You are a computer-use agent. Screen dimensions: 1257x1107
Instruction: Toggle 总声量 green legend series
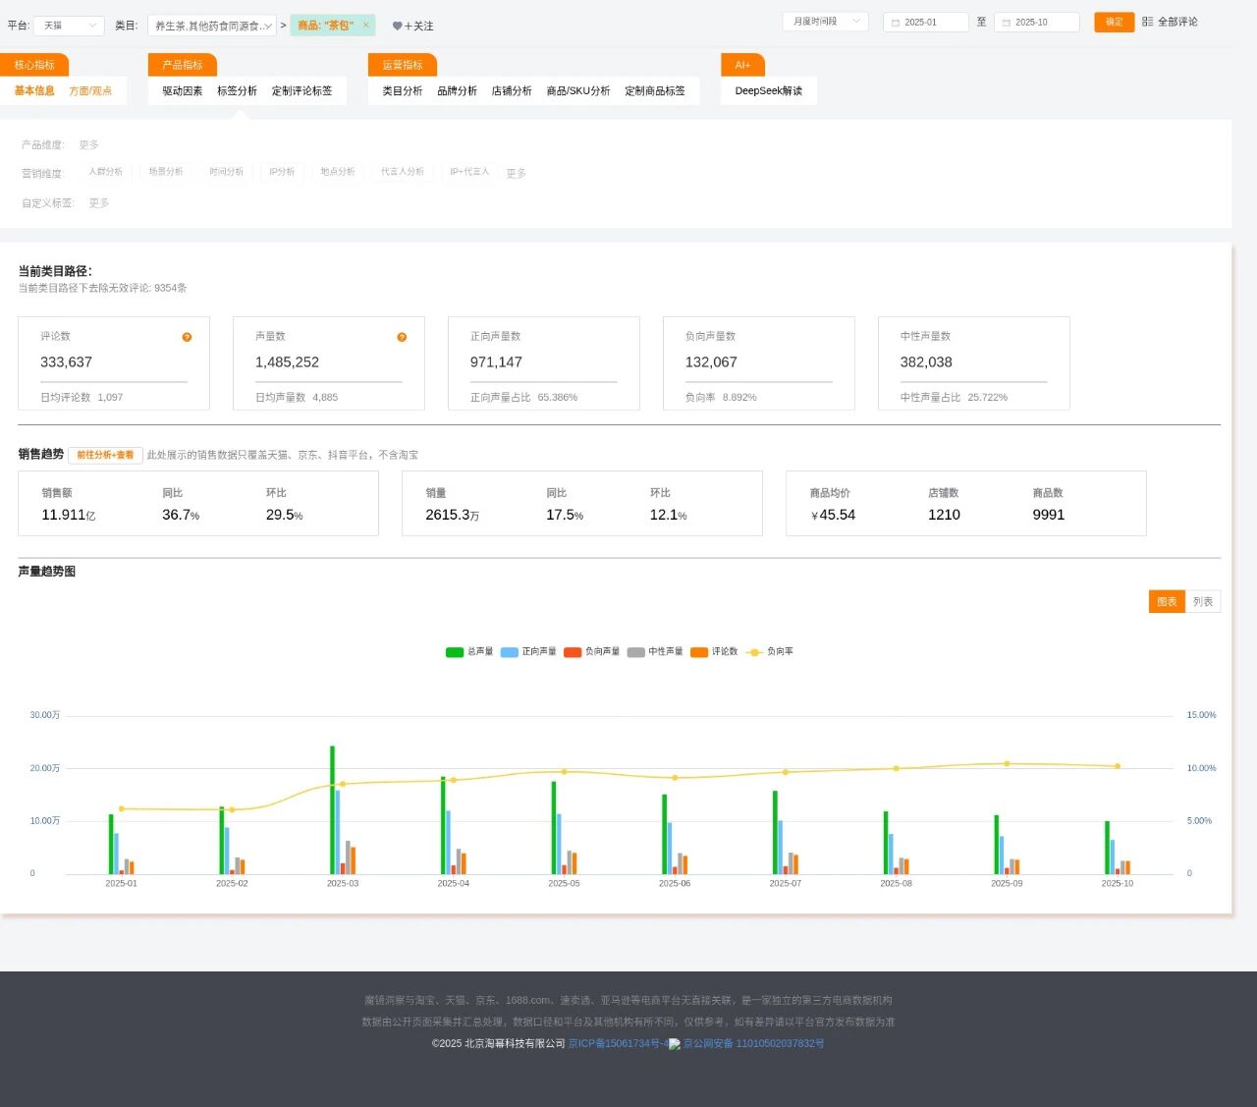click(x=455, y=652)
